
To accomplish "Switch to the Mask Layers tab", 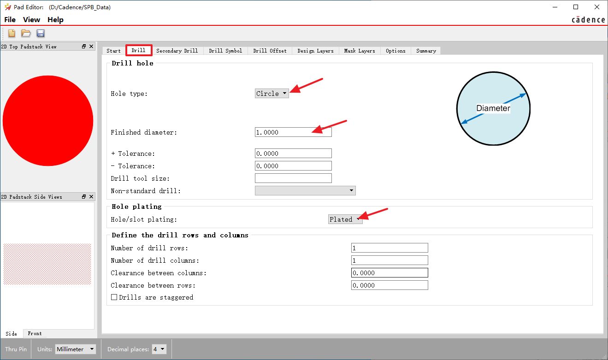I will pyautogui.click(x=360, y=51).
